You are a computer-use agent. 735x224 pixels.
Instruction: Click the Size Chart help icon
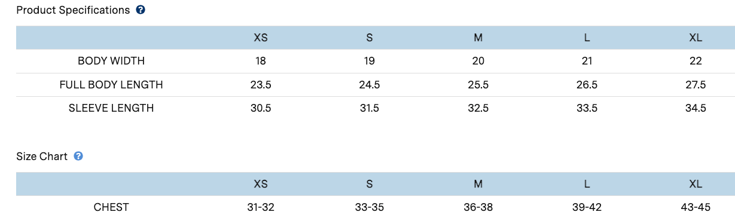78,157
